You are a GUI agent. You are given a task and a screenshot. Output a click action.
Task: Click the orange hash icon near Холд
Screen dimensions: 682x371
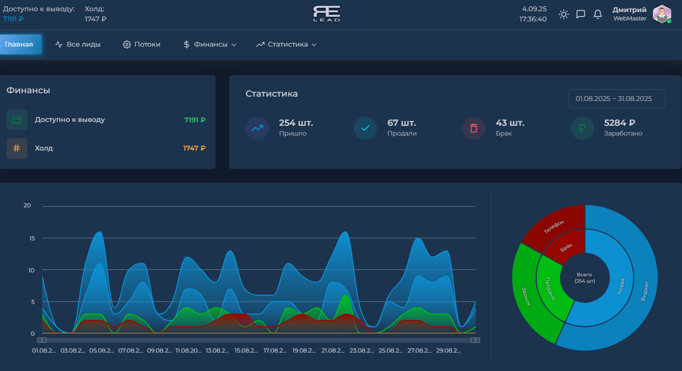pos(17,149)
